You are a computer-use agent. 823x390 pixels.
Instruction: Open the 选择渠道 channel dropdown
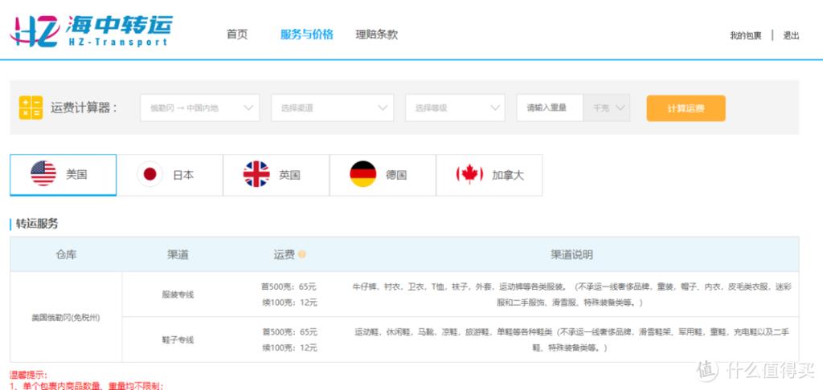pos(332,108)
